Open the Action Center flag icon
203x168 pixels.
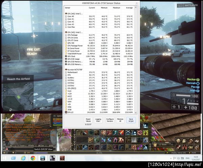tap(175, 158)
